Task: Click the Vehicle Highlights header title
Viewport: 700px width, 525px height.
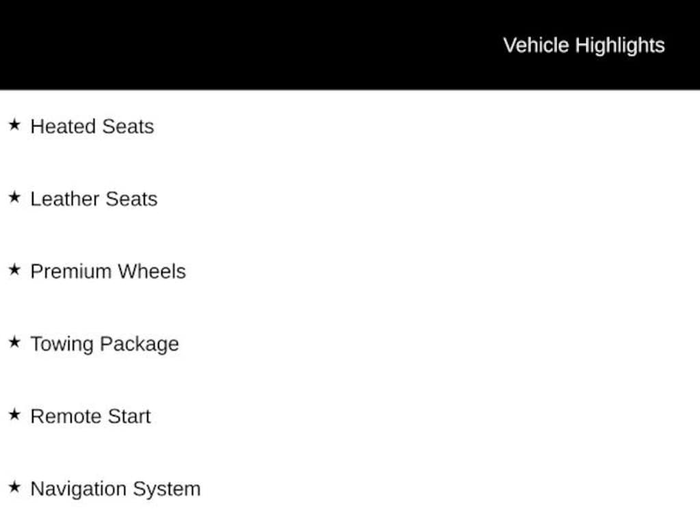Action: (x=584, y=46)
